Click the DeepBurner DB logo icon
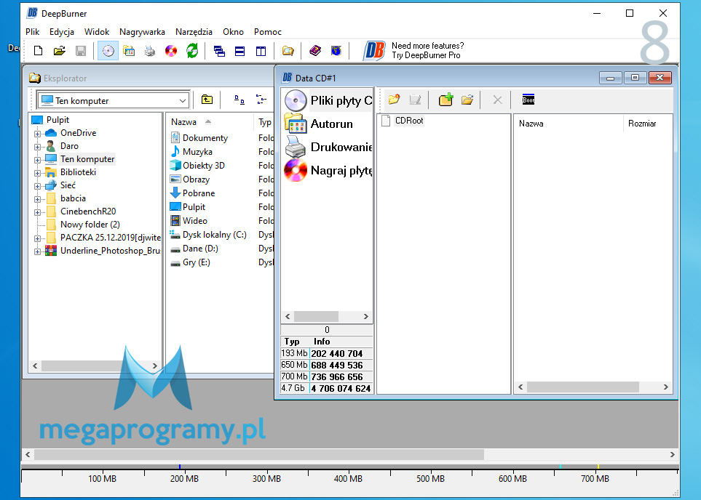The width and height of the screenshot is (701, 500). pyautogui.click(x=374, y=50)
